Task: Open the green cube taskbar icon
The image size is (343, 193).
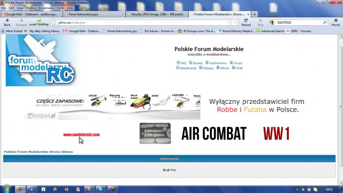Action: coord(112,189)
